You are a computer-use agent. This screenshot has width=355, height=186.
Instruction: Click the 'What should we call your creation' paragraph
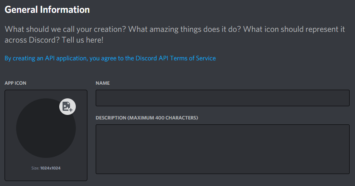[x=175, y=35]
